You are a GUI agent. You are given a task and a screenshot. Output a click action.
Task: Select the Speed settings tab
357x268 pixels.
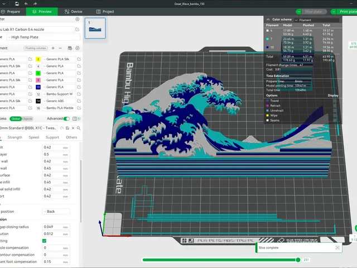33,137
